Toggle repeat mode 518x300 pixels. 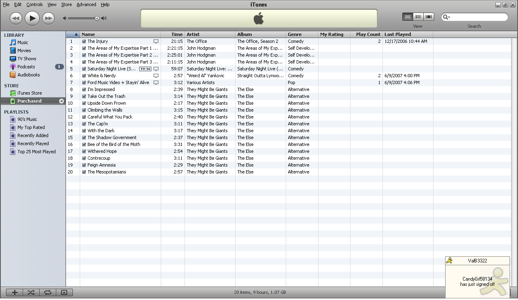(48, 293)
